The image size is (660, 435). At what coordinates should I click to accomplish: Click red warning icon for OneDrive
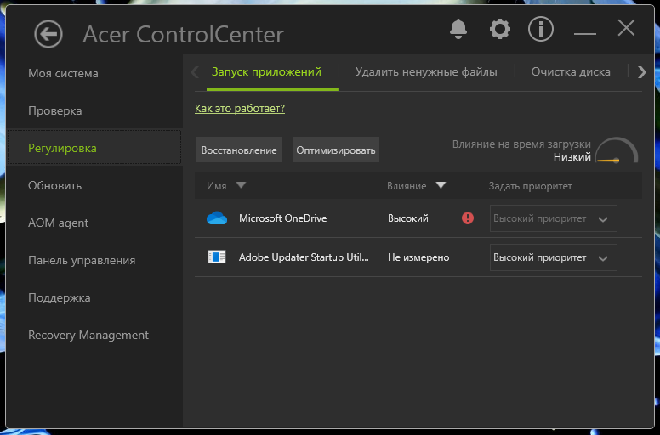(468, 218)
